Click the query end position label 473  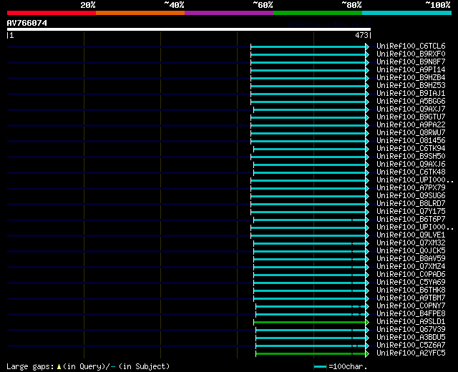tap(361, 35)
